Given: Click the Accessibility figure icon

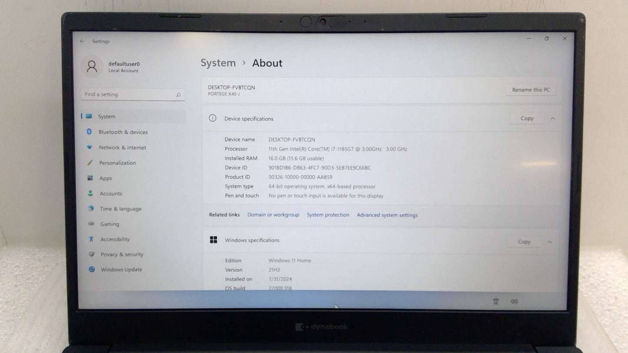Looking at the screenshot, I should pyautogui.click(x=91, y=239).
